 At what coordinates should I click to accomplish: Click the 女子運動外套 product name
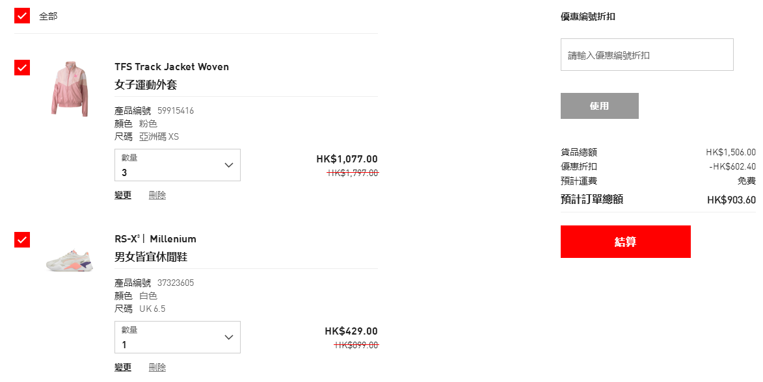click(146, 85)
